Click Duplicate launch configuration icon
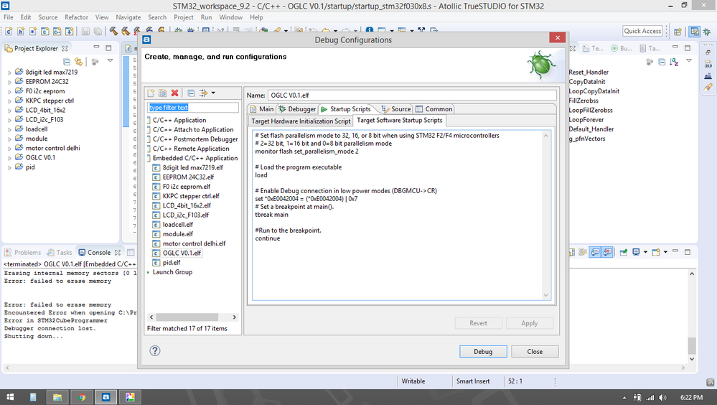 pyautogui.click(x=163, y=93)
